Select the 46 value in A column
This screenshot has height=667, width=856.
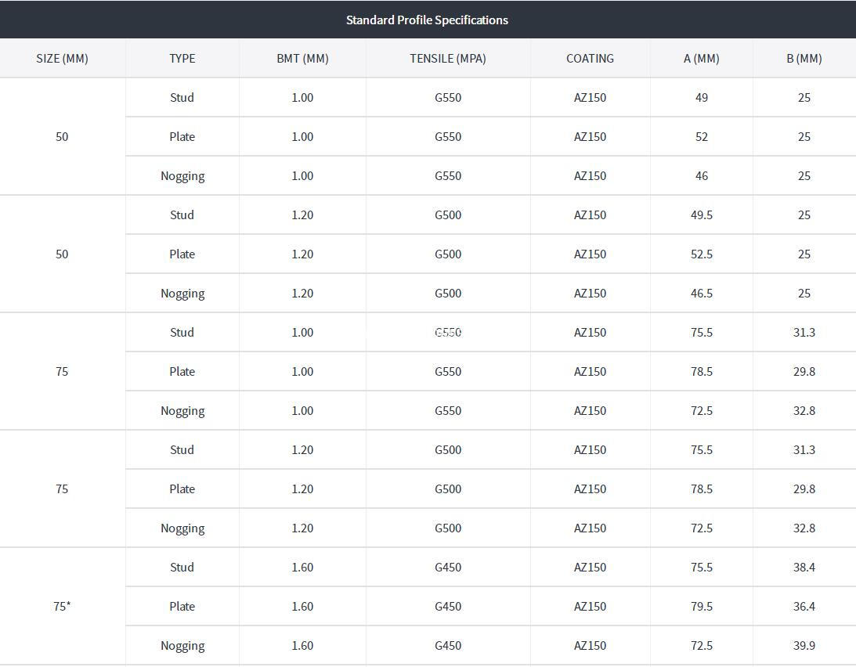(x=702, y=176)
